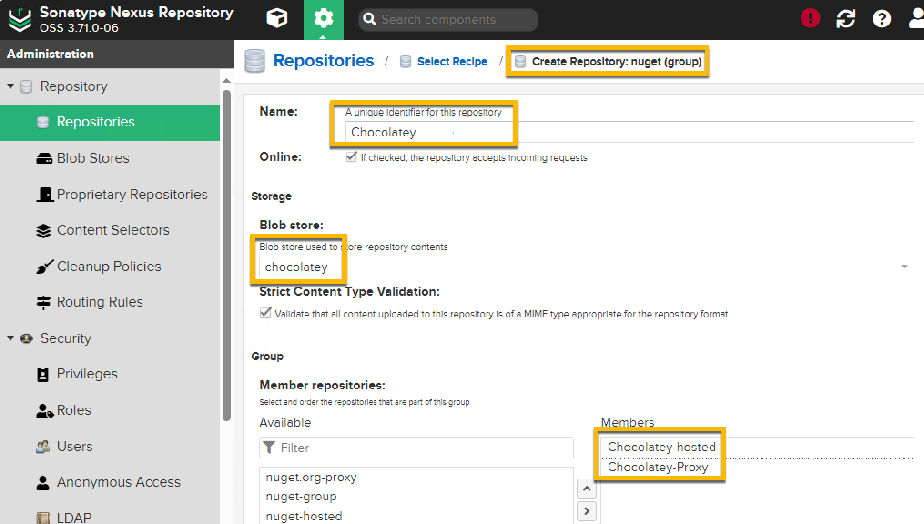The image size is (924, 524).
Task: Click the magnifier icon in search bar
Action: (x=370, y=19)
